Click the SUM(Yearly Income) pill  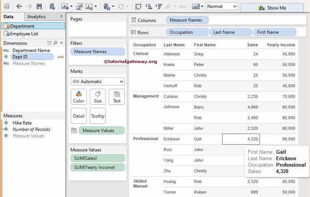tap(98, 167)
